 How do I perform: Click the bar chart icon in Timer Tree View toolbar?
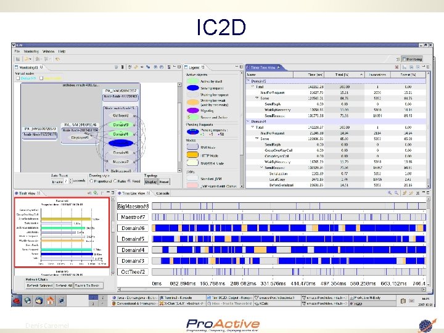point(405,67)
